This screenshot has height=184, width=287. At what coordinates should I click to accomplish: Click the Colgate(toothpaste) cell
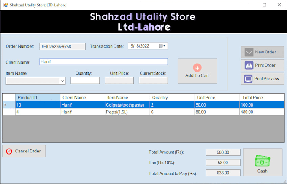(127, 105)
